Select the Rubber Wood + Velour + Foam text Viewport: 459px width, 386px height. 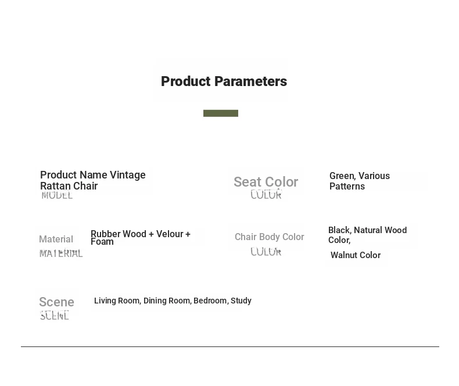click(140, 237)
